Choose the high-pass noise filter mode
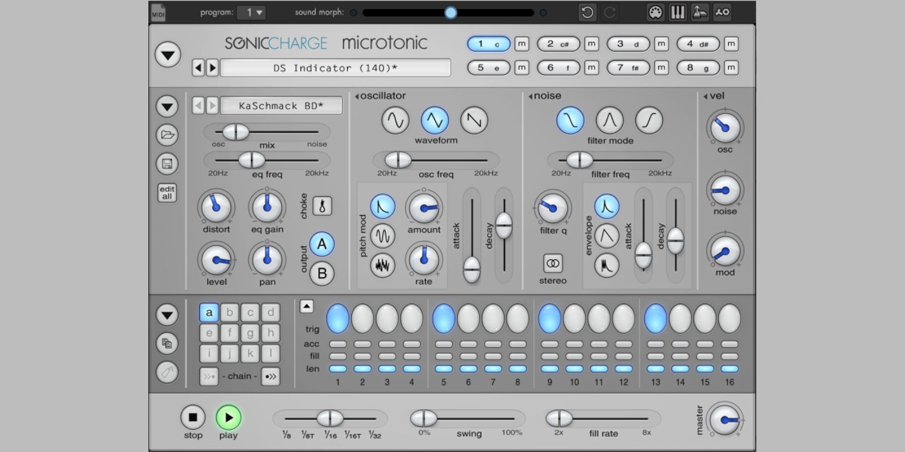 649,121
